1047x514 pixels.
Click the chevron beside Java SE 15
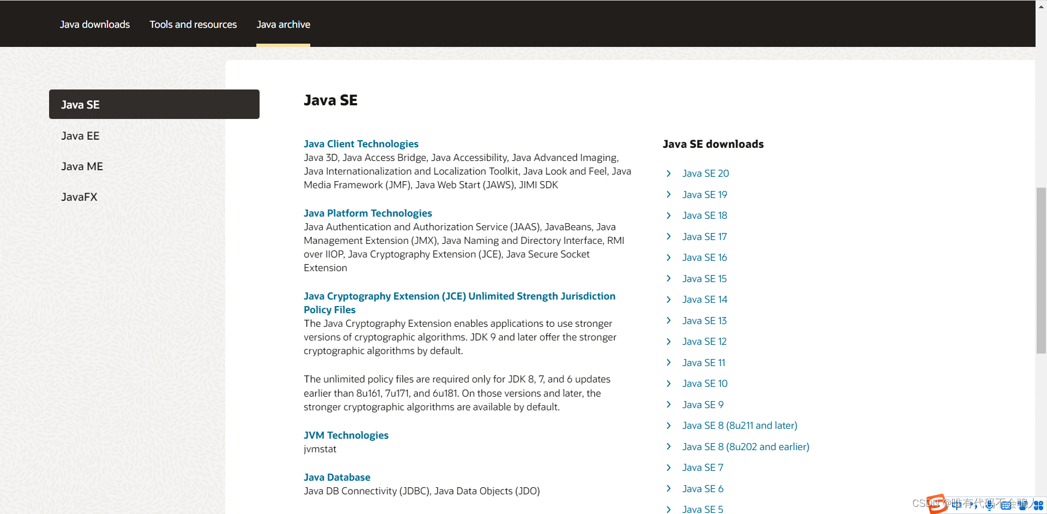(x=669, y=278)
